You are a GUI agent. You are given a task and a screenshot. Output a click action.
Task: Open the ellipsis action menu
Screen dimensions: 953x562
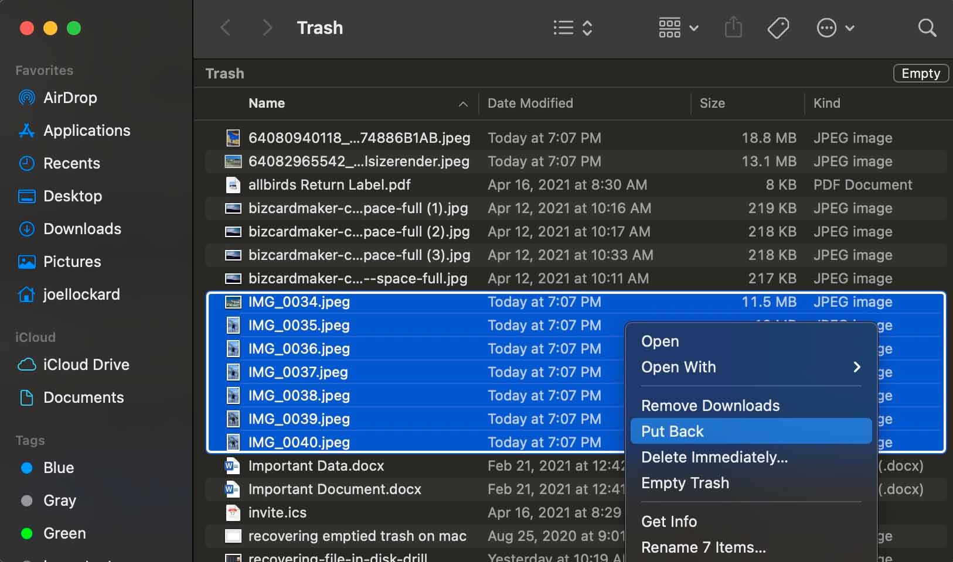pyautogui.click(x=835, y=28)
